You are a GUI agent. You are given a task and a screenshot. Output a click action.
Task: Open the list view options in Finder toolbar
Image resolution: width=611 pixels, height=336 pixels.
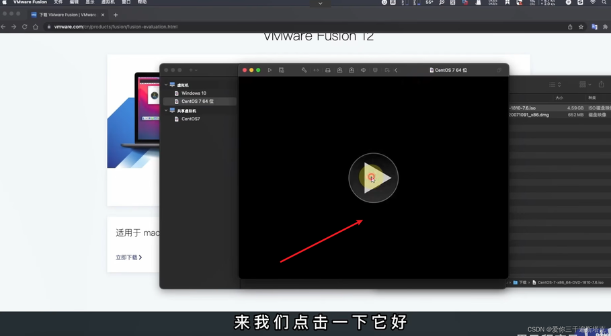tap(555, 85)
